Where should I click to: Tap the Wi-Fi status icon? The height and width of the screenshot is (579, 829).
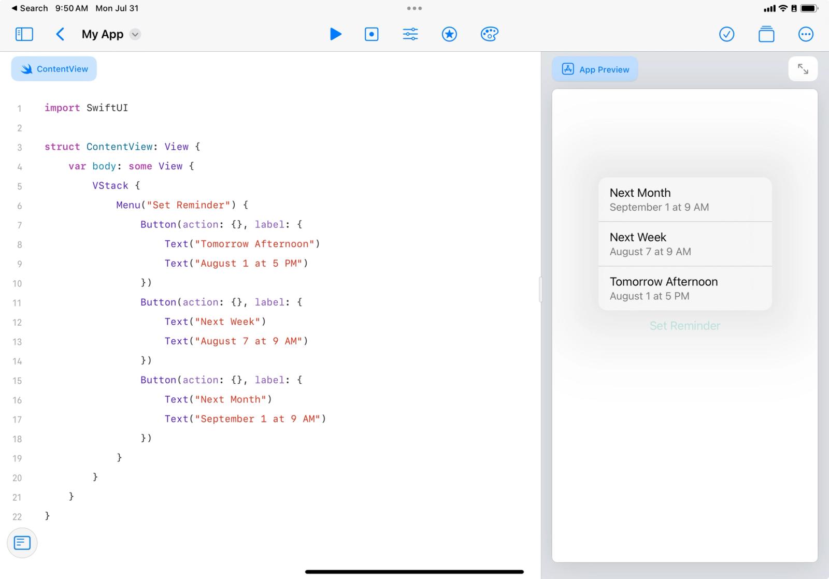783,8
